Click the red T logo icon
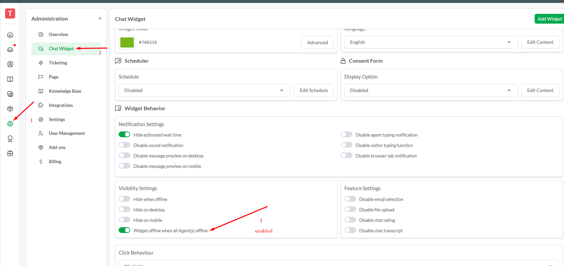 coord(10,13)
